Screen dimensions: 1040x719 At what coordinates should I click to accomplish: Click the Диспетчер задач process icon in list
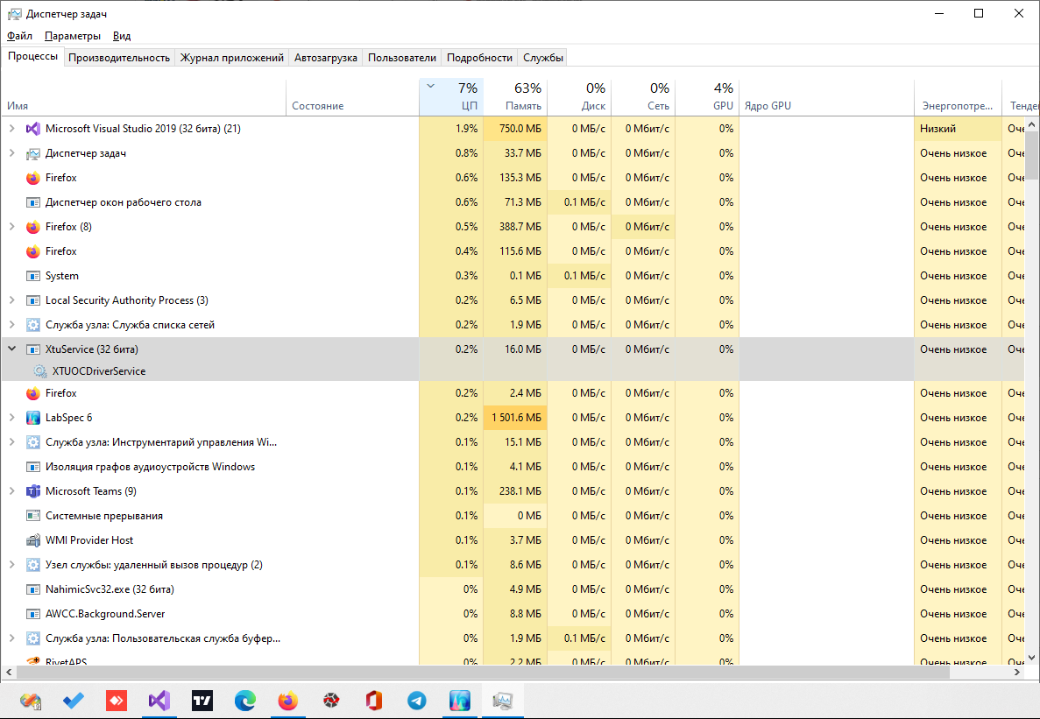33,153
